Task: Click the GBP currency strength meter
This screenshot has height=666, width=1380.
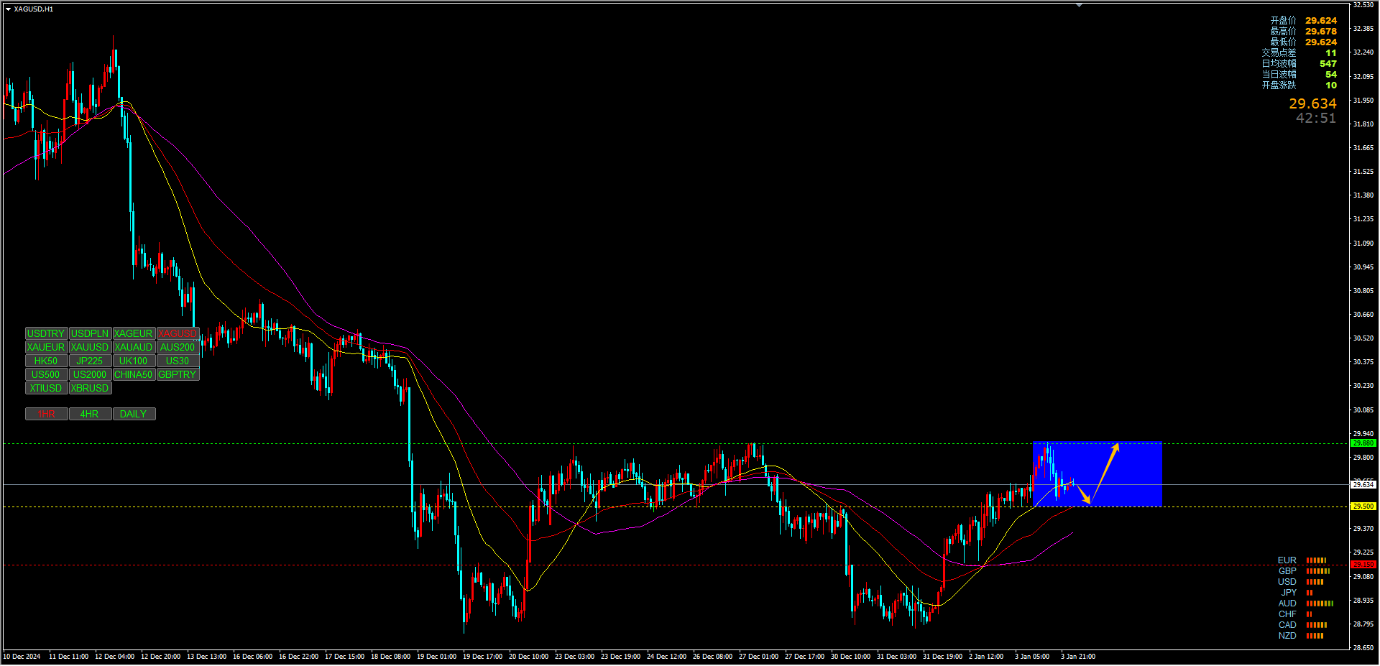Action: (x=1318, y=571)
